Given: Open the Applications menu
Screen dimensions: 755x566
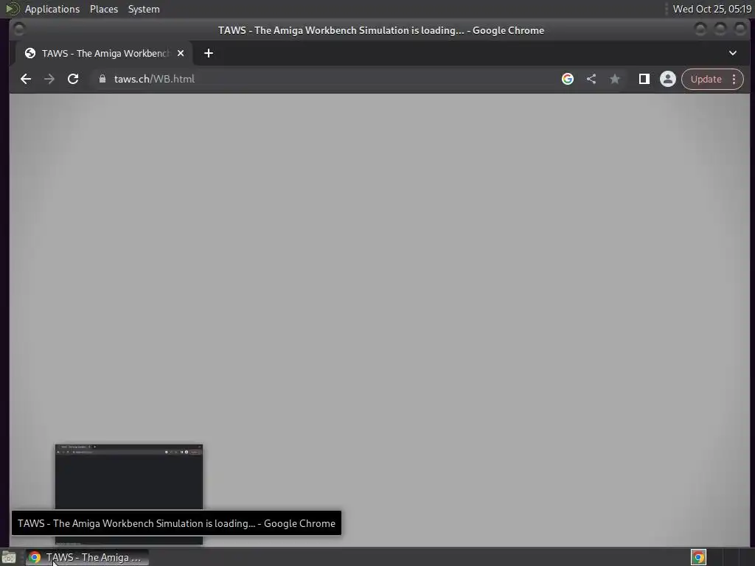Looking at the screenshot, I should tap(52, 9).
